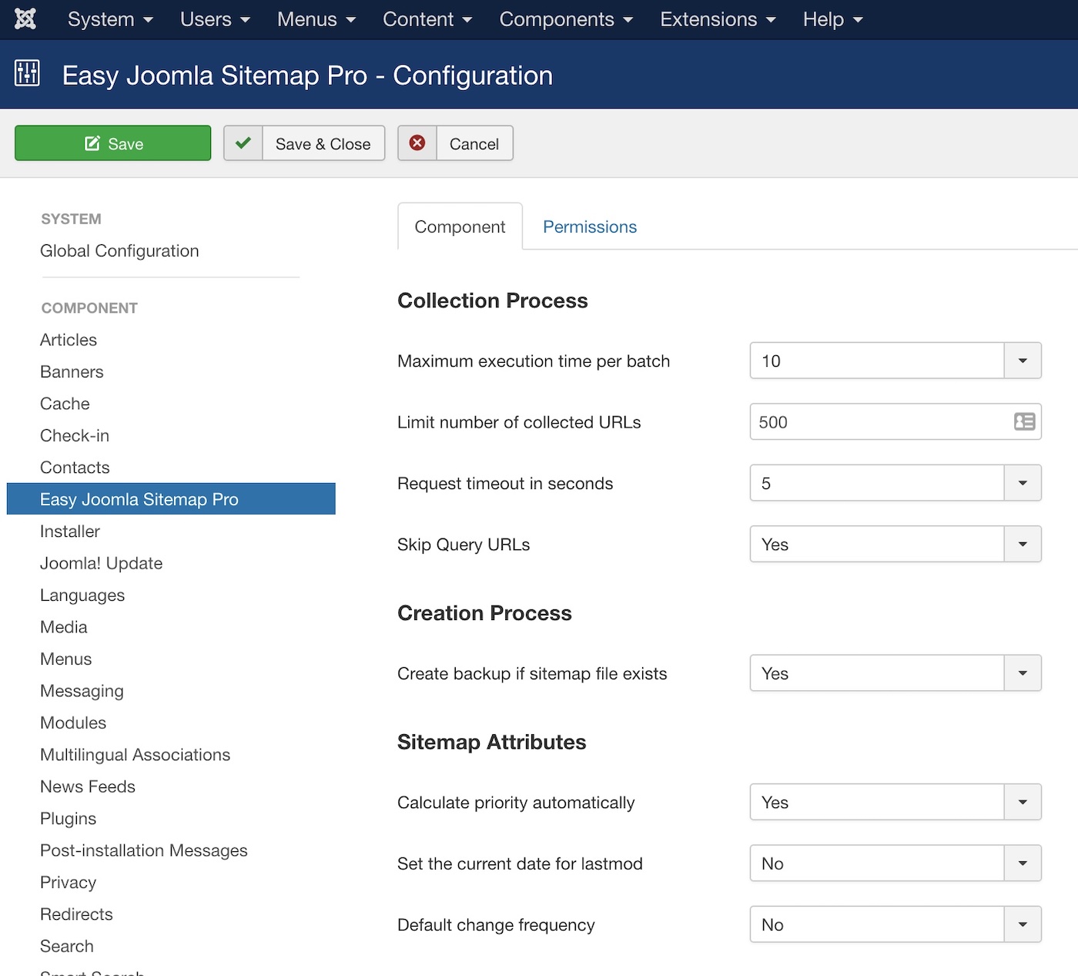Click the Creation Process heading
Viewport: 1078px width, 976px height.
click(x=484, y=613)
